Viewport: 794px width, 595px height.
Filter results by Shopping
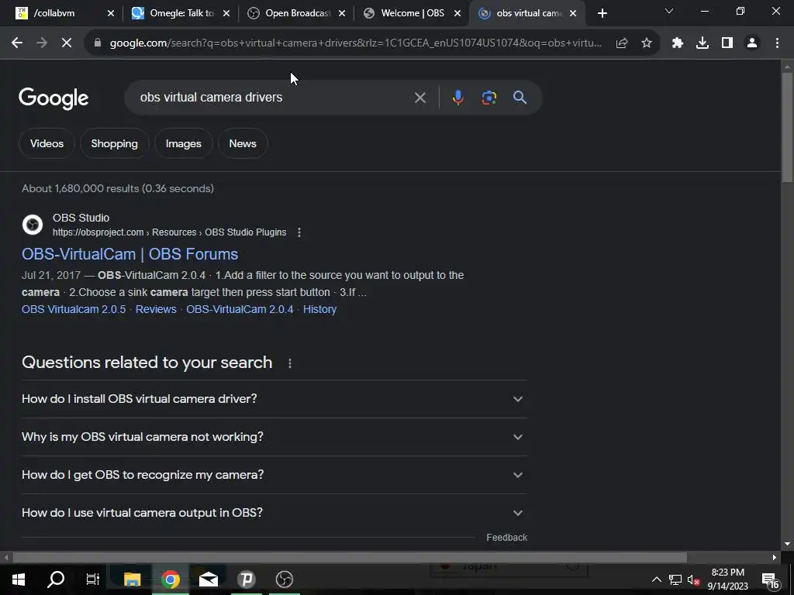(x=115, y=143)
